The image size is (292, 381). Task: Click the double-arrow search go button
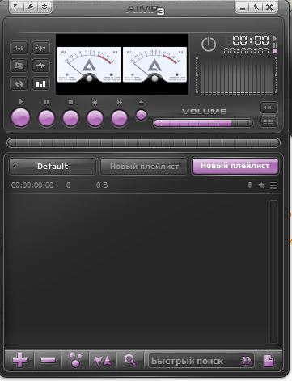[246, 361]
